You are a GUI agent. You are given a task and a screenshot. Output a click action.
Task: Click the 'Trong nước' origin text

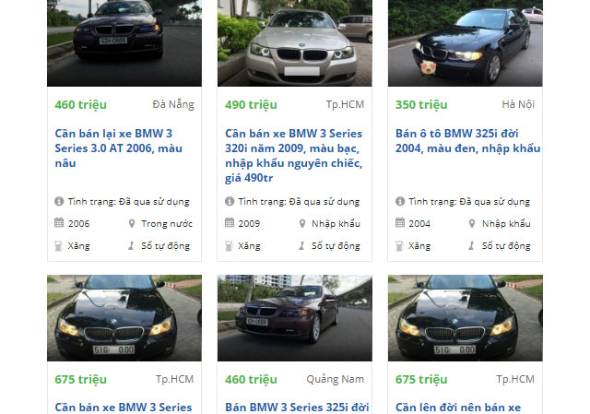click(167, 224)
